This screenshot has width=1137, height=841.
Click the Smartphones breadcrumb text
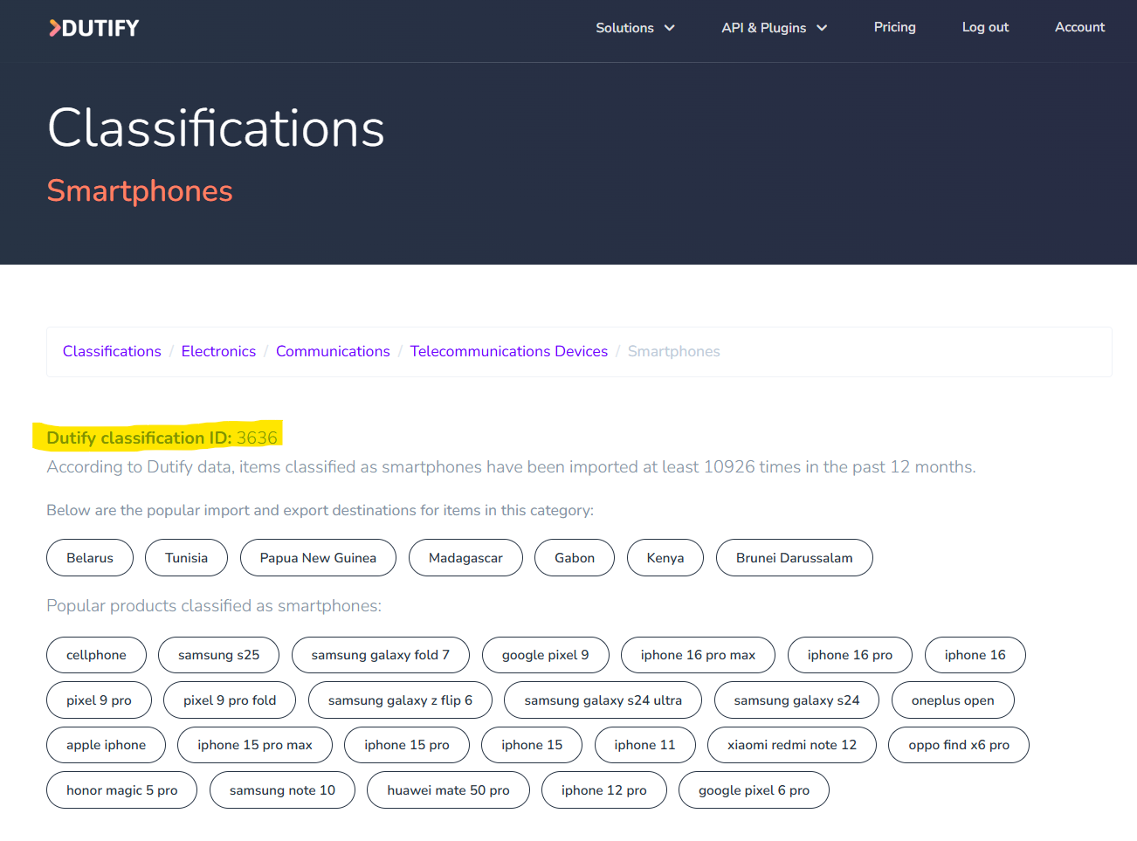673,351
